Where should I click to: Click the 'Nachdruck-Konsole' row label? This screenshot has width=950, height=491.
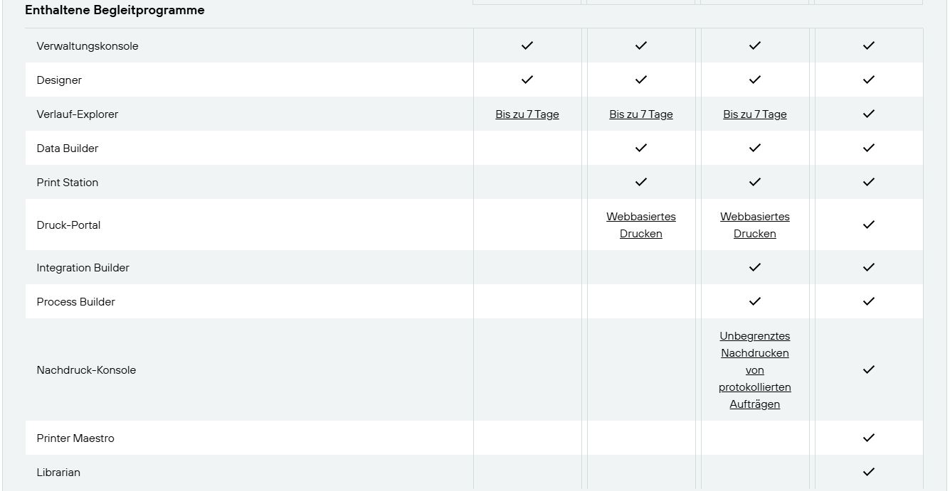86,370
